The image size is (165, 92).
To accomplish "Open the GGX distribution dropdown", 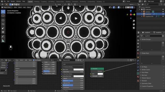I will pos(73,64).
